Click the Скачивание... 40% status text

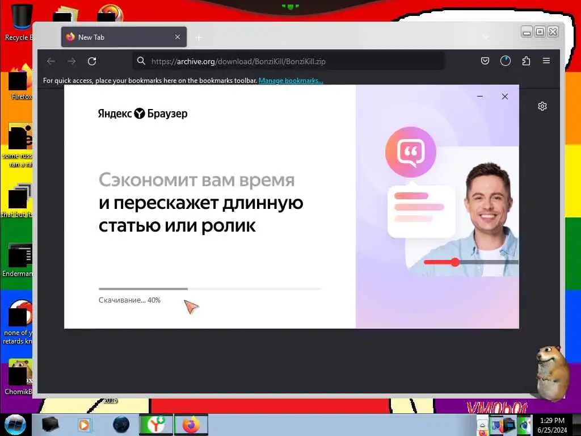[x=129, y=300]
